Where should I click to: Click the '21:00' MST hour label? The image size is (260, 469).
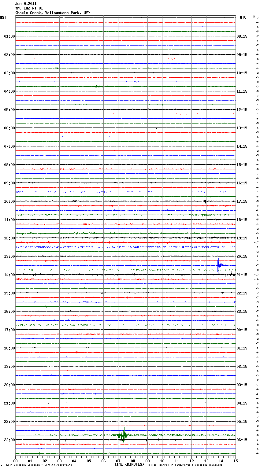9,403
